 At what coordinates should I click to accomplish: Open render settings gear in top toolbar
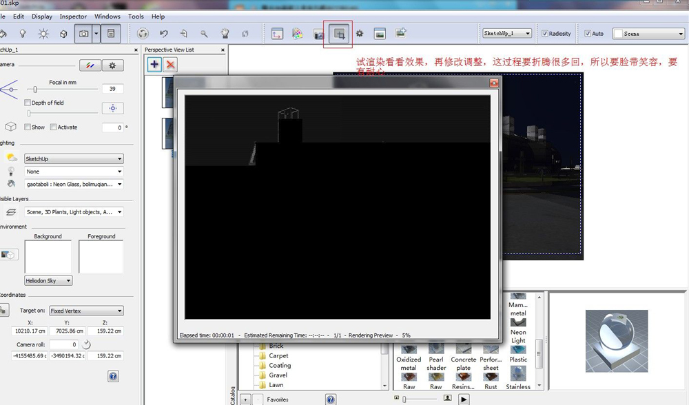(359, 33)
